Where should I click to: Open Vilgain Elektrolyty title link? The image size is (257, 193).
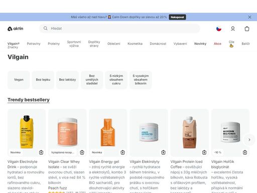(145, 162)
